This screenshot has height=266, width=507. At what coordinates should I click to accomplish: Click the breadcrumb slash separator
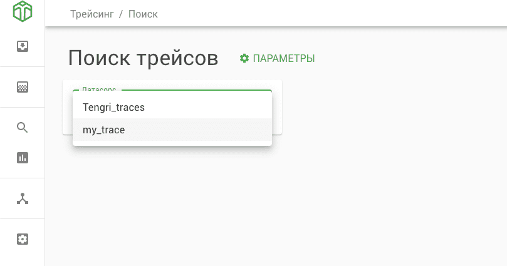[x=121, y=14]
